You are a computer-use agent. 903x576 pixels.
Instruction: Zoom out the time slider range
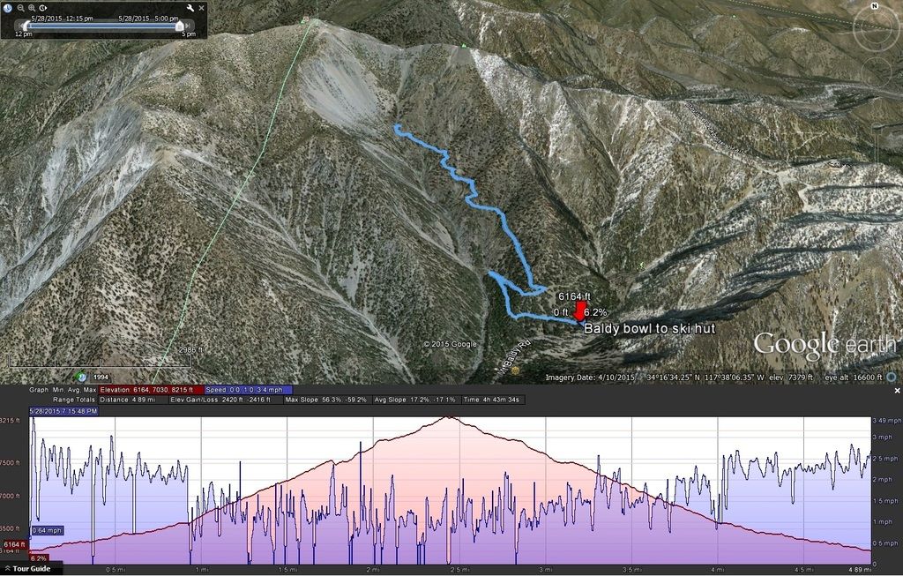click(21, 9)
